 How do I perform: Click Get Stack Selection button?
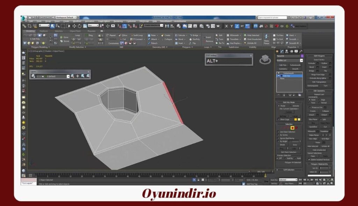pos(288,152)
